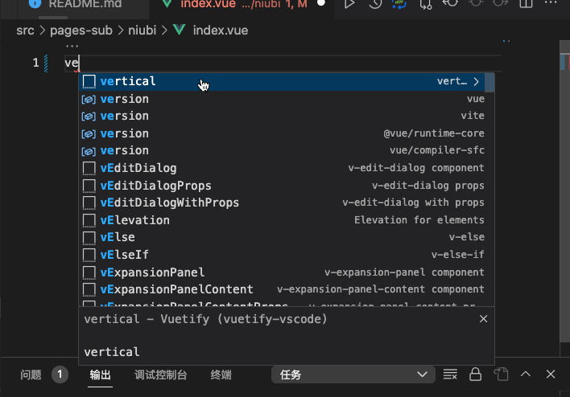Viewport: 570px width, 397px height.
Task: Split the editor to the right
Action: (x=527, y=4)
